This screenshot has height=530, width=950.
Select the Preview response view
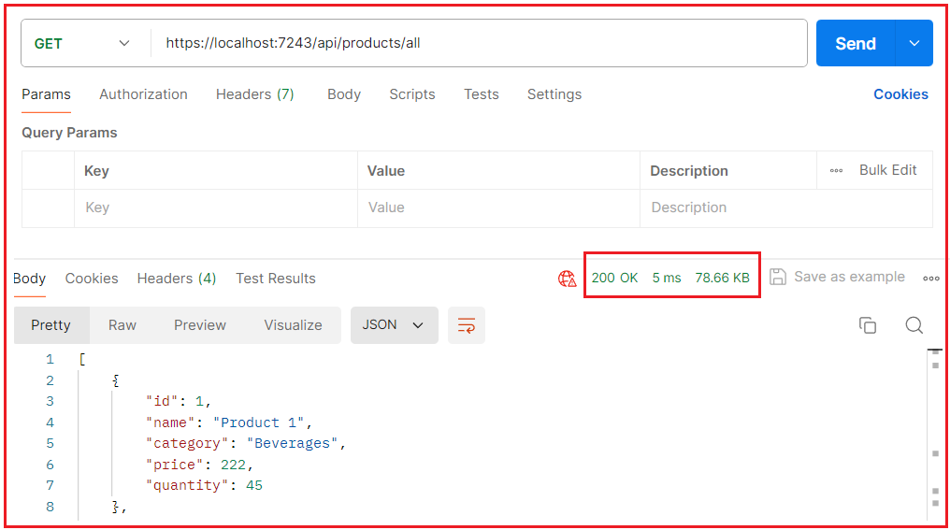200,325
